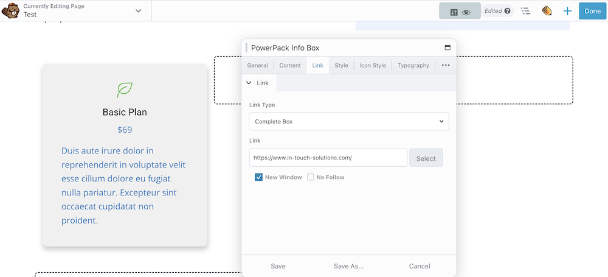This screenshot has width=608, height=277.
Task: Open the content panel plus icon
Action: pyautogui.click(x=567, y=11)
